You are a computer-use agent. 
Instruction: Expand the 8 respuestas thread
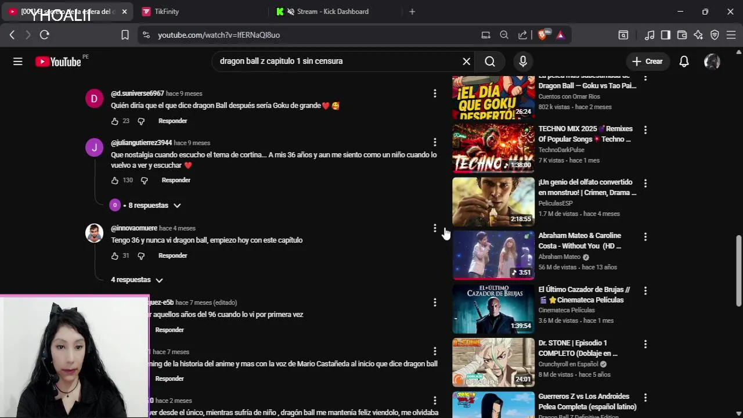click(146, 206)
